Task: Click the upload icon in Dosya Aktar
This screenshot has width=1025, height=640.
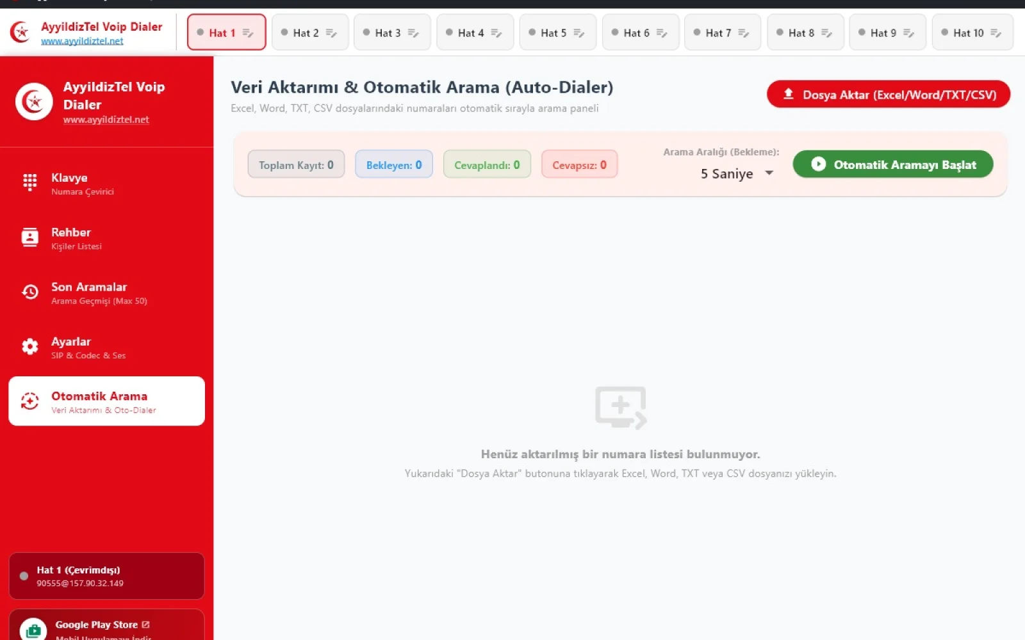Action: tap(789, 94)
